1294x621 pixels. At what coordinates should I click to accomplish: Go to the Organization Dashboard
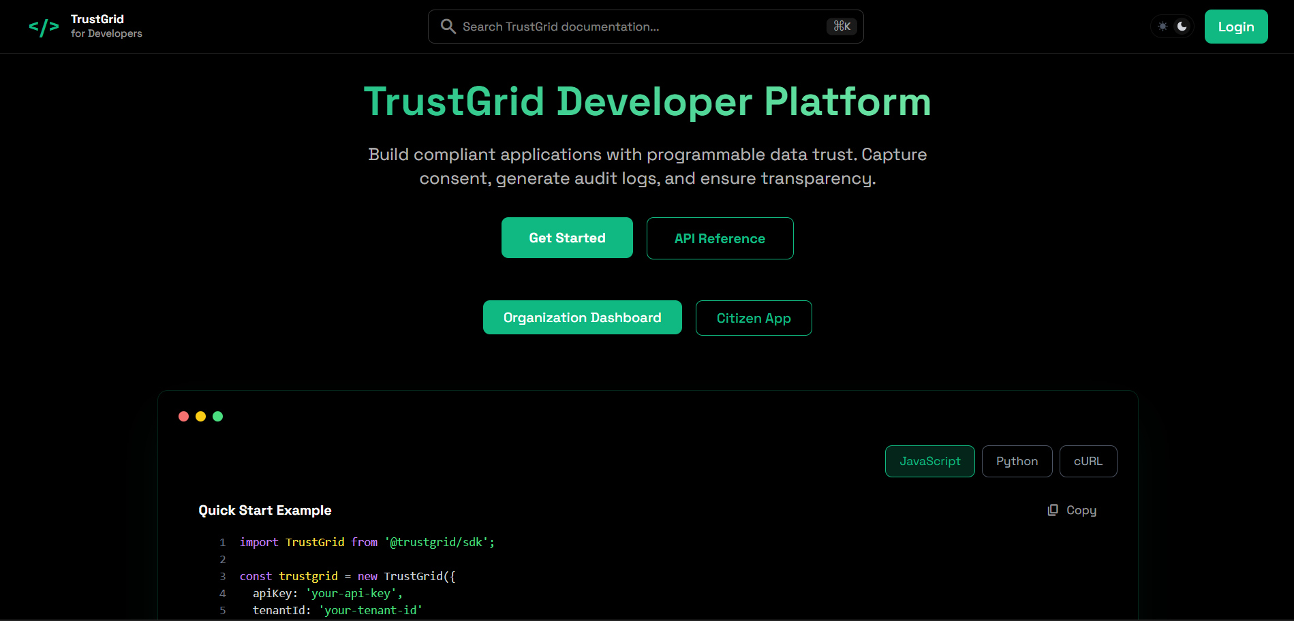(x=582, y=317)
